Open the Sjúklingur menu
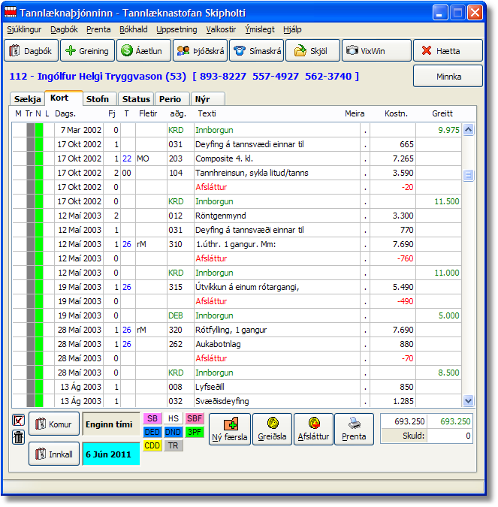Image resolution: width=498 pixels, height=507 pixels. pyautogui.click(x=24, y=29)
